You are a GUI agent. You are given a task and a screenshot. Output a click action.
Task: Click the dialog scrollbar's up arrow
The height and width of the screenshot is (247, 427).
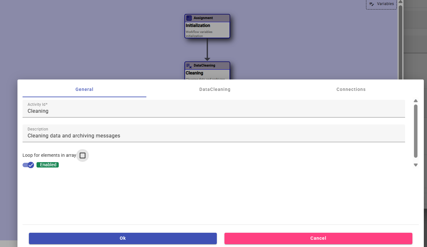point(416,101)
